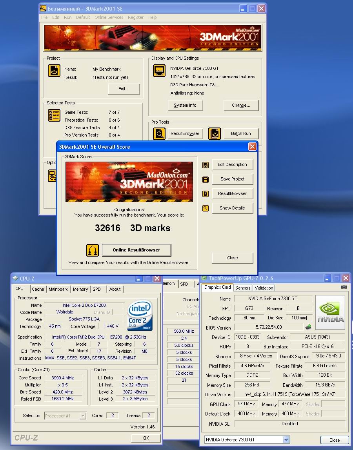Select the CPU tab in CPU-Z

point(20,288)
